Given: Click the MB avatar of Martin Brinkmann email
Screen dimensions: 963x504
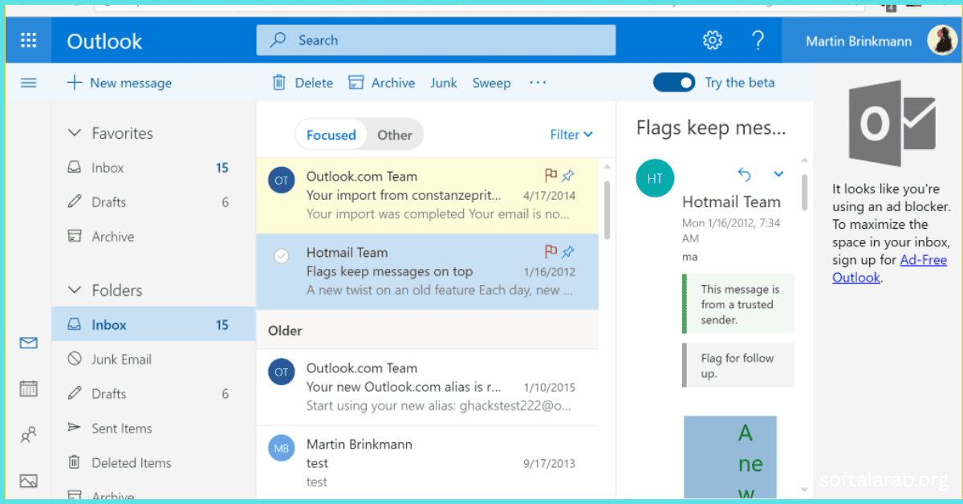Looking at the screenshot, I should 281,448.
